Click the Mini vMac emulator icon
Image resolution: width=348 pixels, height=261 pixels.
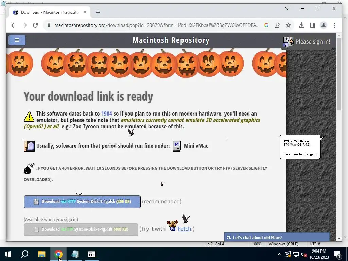coord(177,146)
